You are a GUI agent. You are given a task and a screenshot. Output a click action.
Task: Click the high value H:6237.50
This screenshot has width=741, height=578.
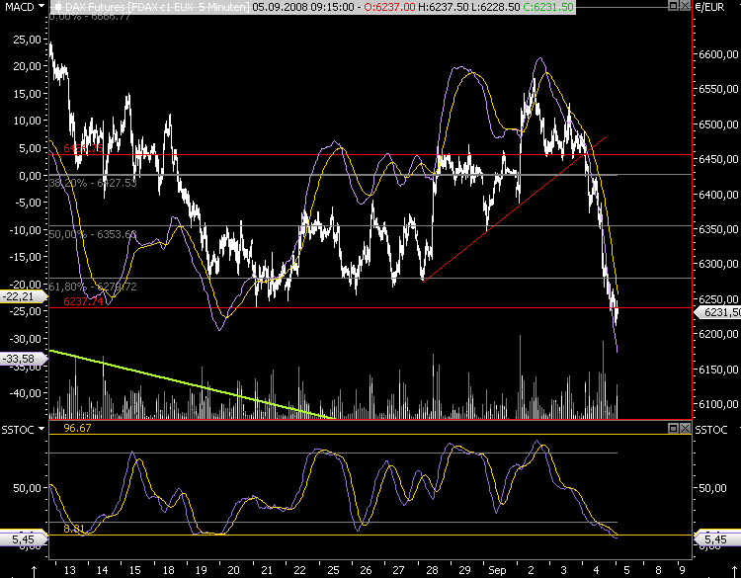[x=443, y=7]
